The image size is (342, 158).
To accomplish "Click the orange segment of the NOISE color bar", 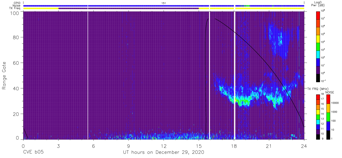I will click(x=328, y=108).
